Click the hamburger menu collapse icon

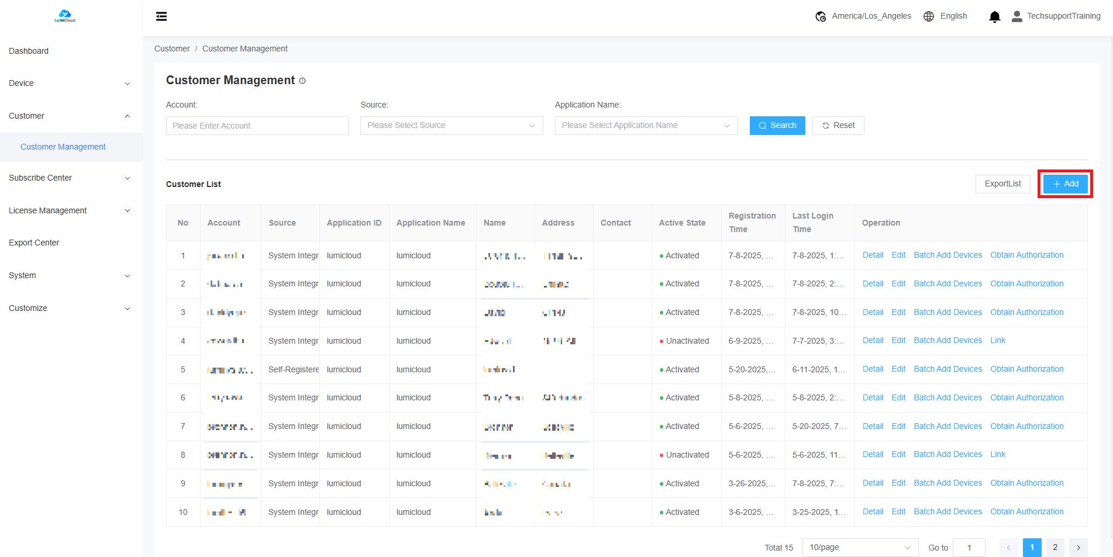coord(161,16)
